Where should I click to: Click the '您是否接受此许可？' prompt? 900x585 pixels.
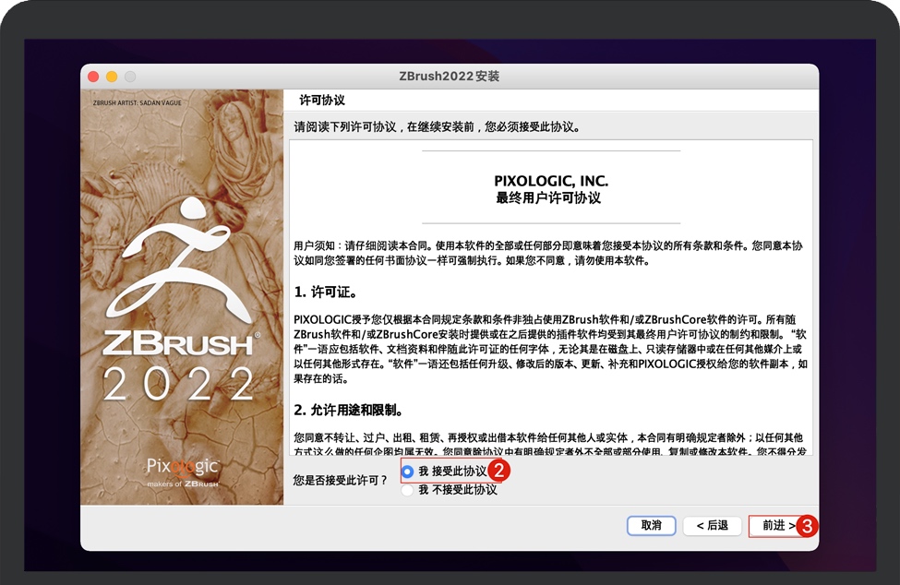341,480
